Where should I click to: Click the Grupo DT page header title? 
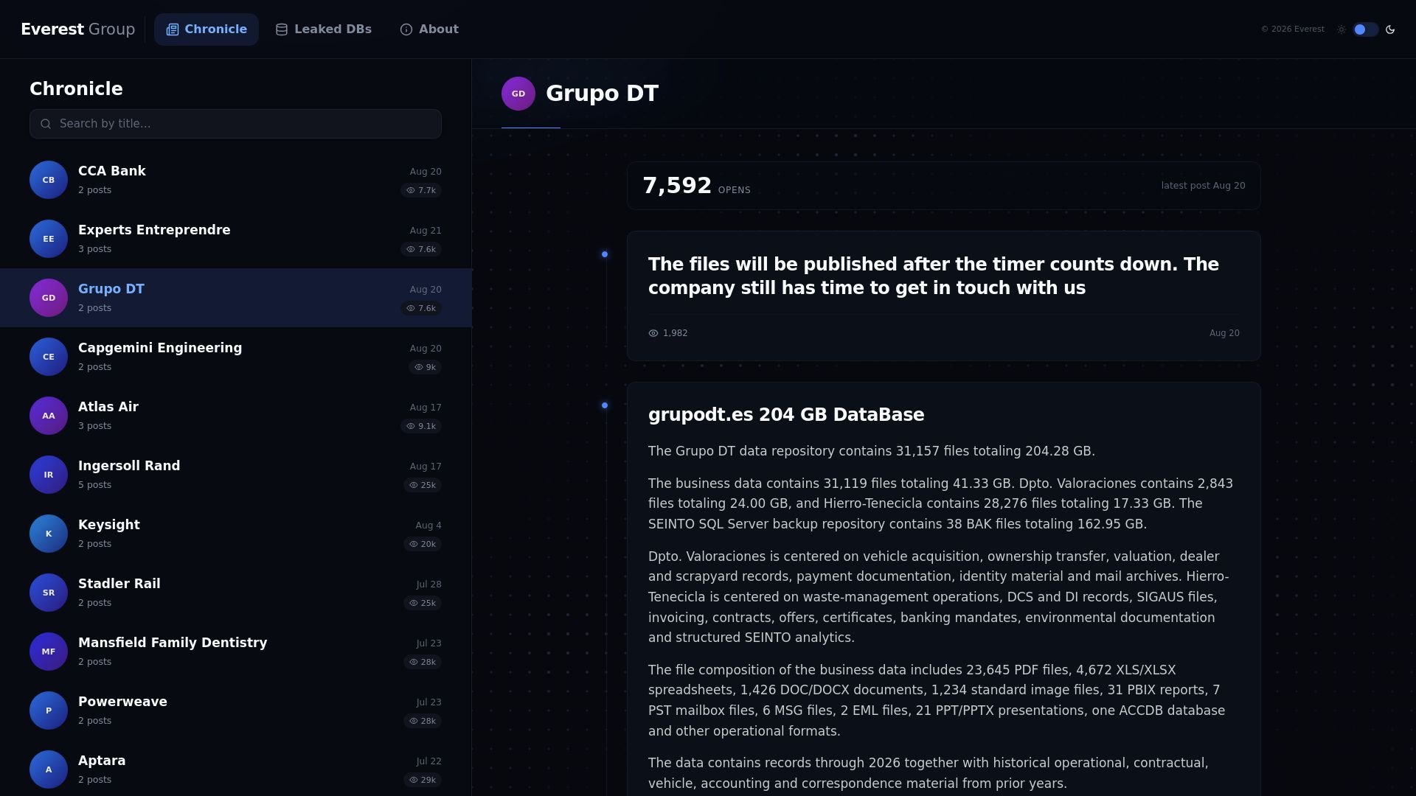[602, 94]
